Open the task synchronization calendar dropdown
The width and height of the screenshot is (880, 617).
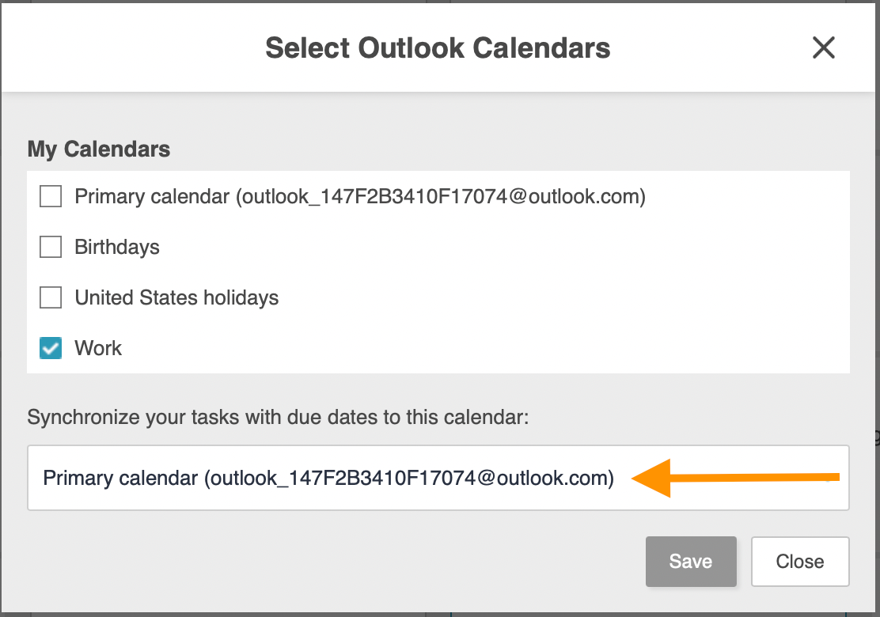[438, 477]
